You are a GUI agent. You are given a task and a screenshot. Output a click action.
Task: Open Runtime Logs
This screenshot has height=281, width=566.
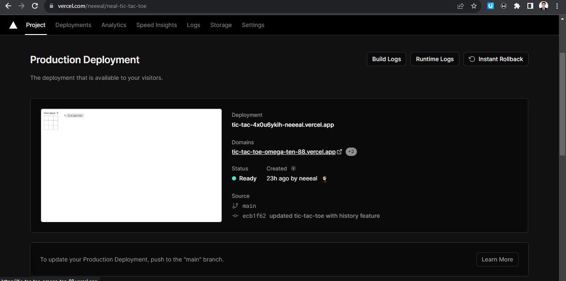click(434, 59)
